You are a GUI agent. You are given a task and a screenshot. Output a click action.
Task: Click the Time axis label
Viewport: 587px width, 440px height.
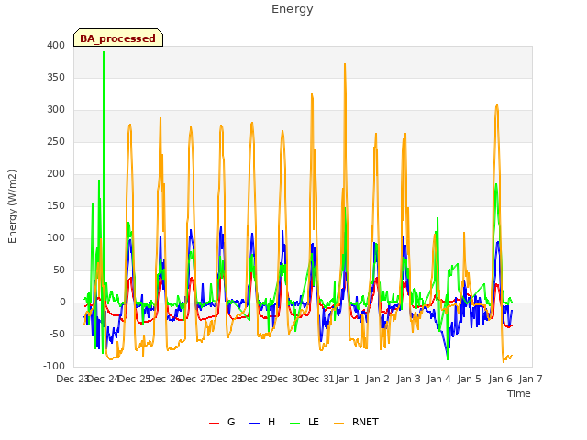[519, 393]
